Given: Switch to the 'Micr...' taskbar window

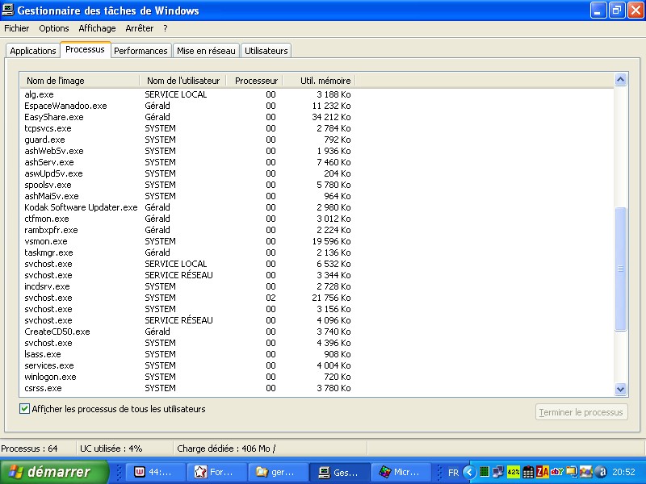Looking at the screenshot, I should tap(401, 472).
